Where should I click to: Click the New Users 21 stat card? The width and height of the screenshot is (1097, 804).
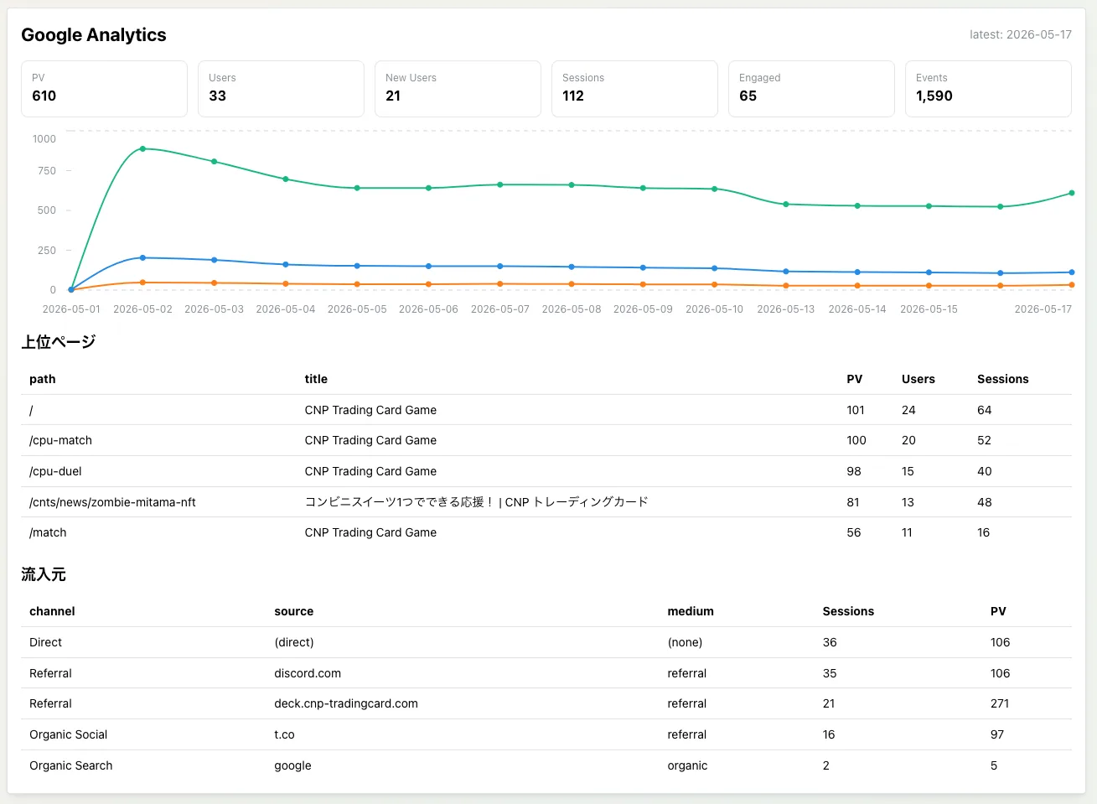coord(458,89)
